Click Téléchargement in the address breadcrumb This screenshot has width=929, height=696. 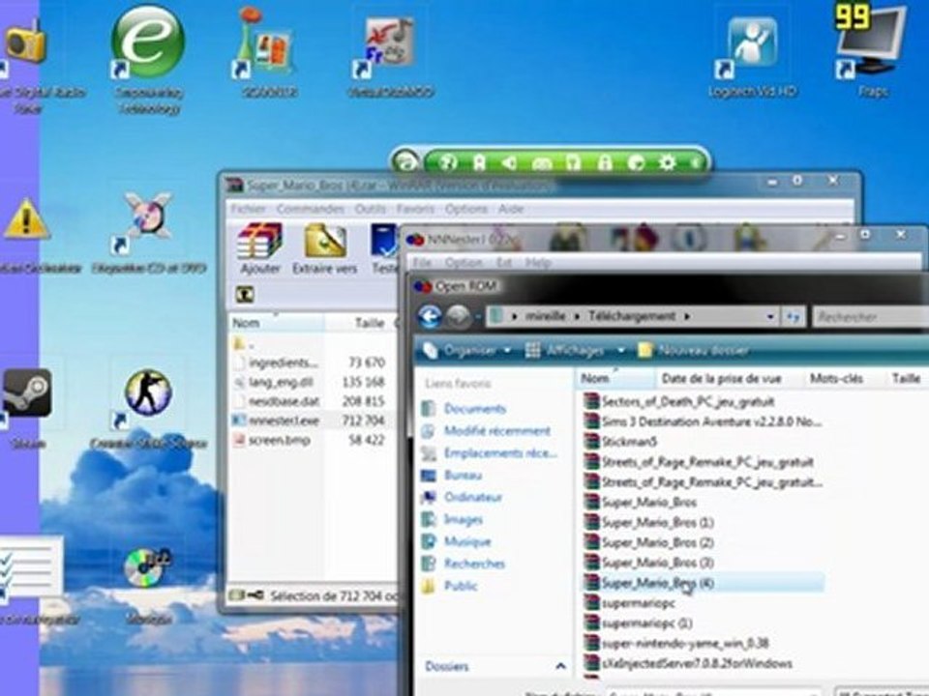coord(632,317)
